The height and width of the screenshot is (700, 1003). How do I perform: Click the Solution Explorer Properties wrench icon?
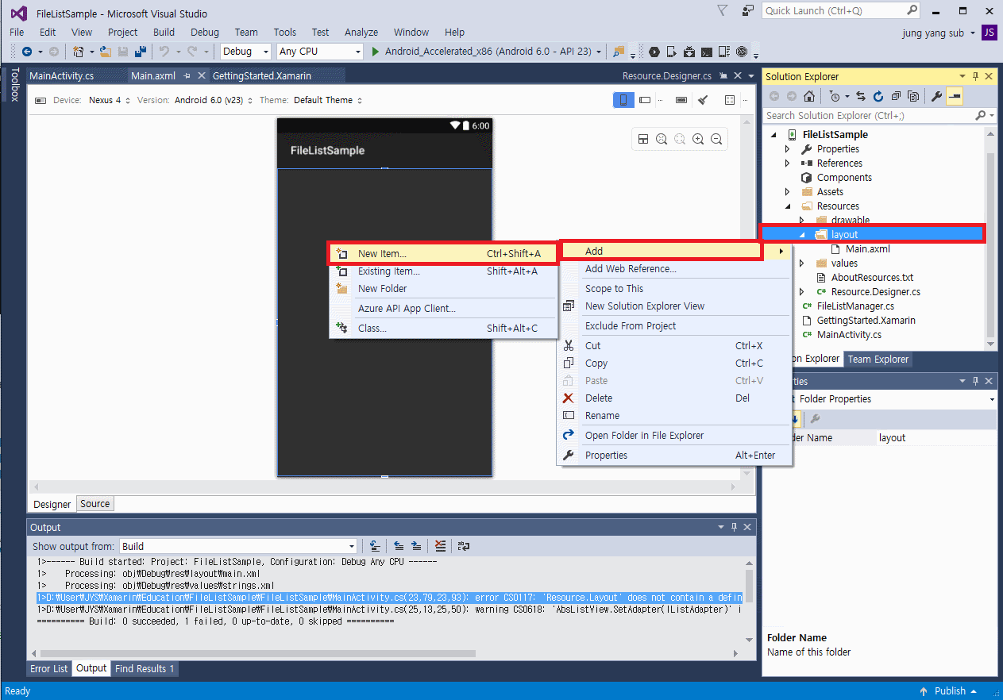pos(936,96)
